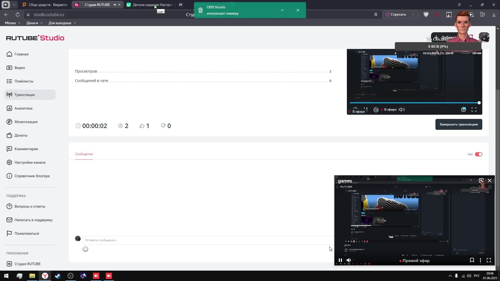This screenshot has height=281, width=500.
Task: Open Windows Start menu
Action: (x=6, y=276)
